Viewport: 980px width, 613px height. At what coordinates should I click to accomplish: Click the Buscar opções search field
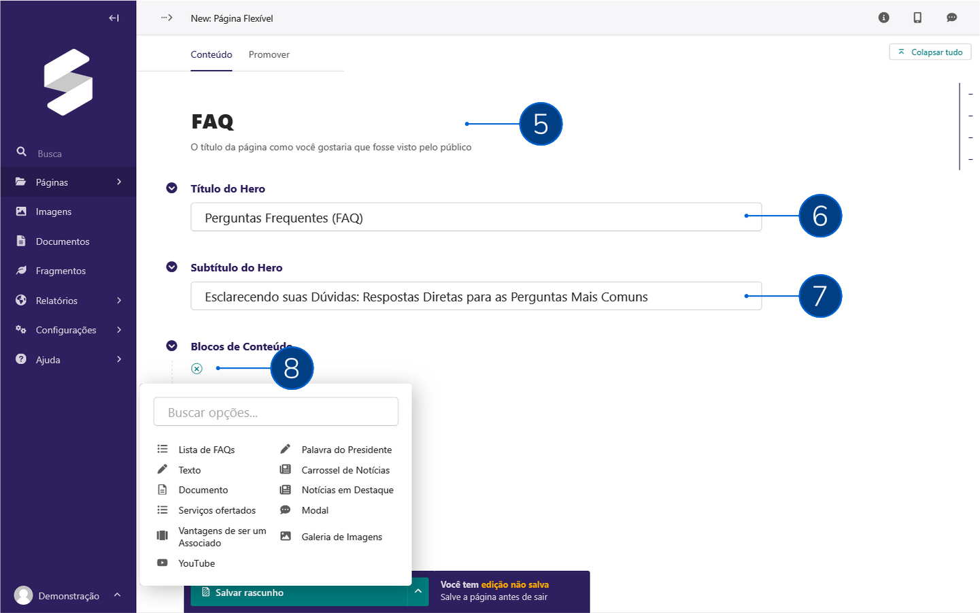click(x=275, y=412)
